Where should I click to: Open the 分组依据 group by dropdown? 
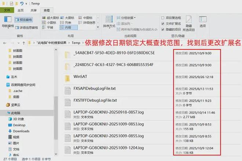point(126,18)
